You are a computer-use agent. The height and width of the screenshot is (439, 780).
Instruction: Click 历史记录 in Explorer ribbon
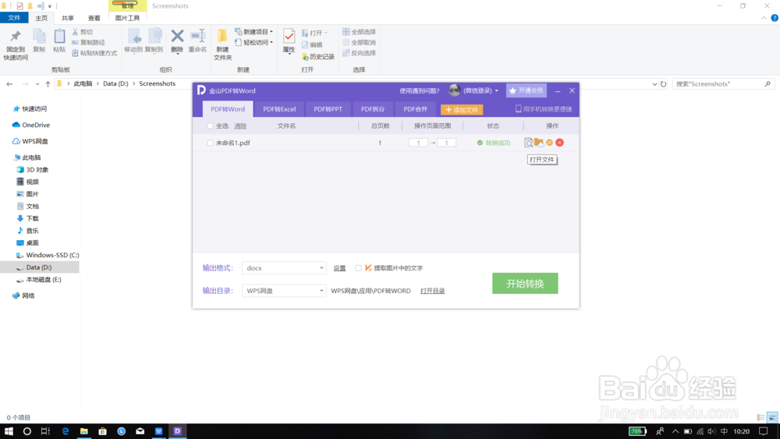pyautogui.click(x=318, y=57)
